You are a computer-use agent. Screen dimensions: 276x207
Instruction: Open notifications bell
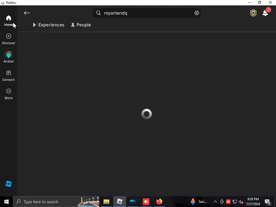click(265, 13)
